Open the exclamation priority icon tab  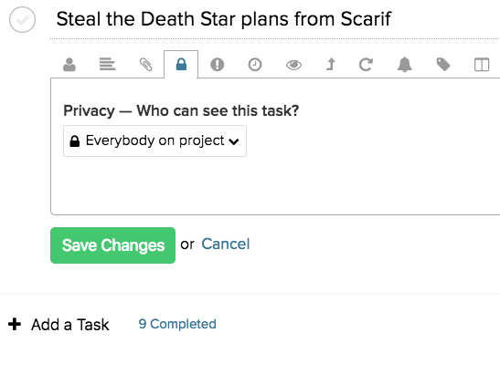click(x=218, y=65)
